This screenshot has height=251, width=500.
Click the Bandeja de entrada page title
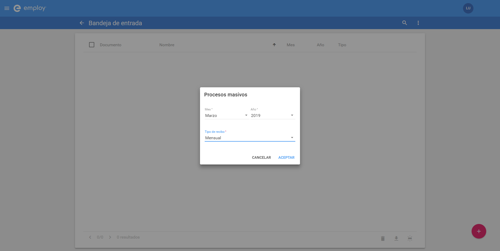(115, 23)
